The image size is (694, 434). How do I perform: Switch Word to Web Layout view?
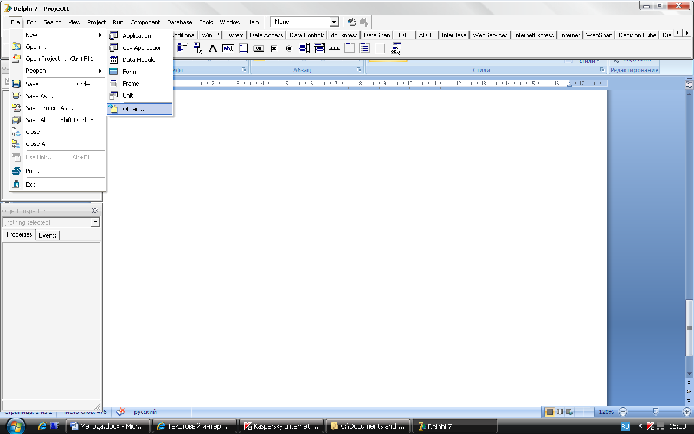(569, 412)
